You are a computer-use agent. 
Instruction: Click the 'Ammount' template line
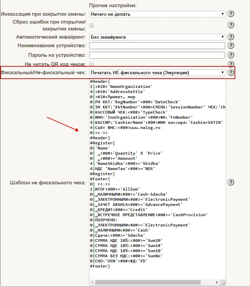tap(114, 158)
